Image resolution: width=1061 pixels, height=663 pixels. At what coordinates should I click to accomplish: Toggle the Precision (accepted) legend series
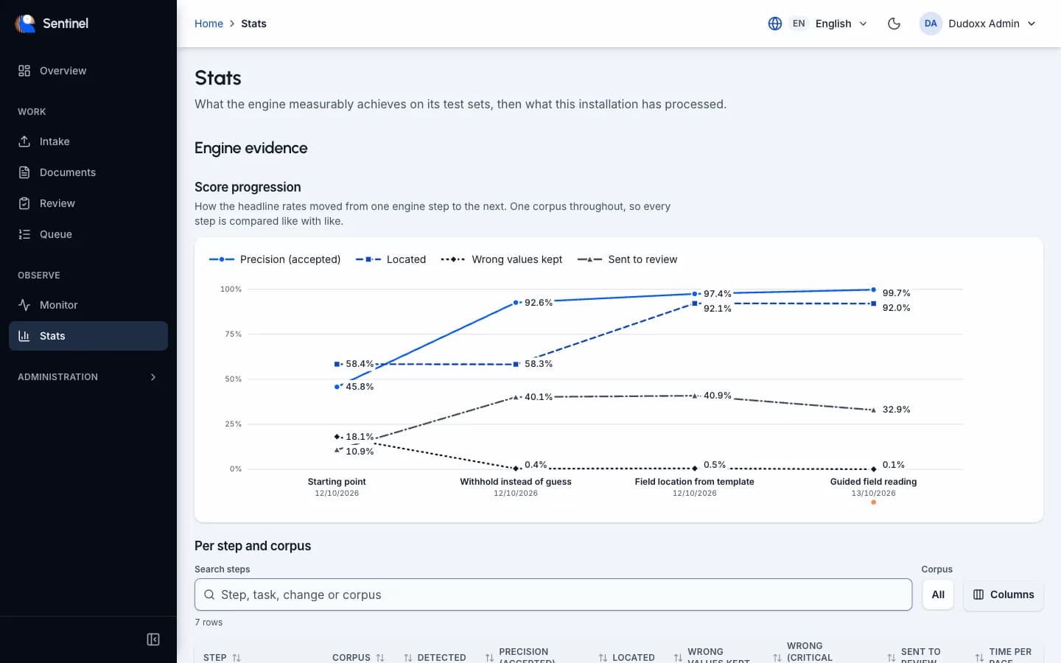pyautogui.click(x=275, y=259)
